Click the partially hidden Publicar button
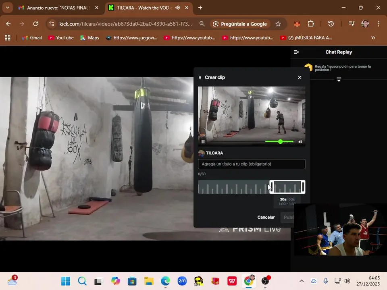Screen dimensions: 387x290 [x=287, y=217]
